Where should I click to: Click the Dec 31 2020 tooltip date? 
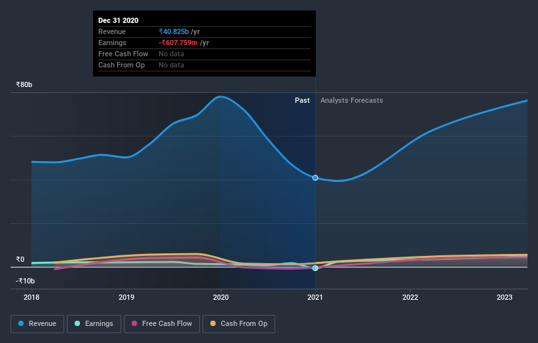tap(119, 20)
